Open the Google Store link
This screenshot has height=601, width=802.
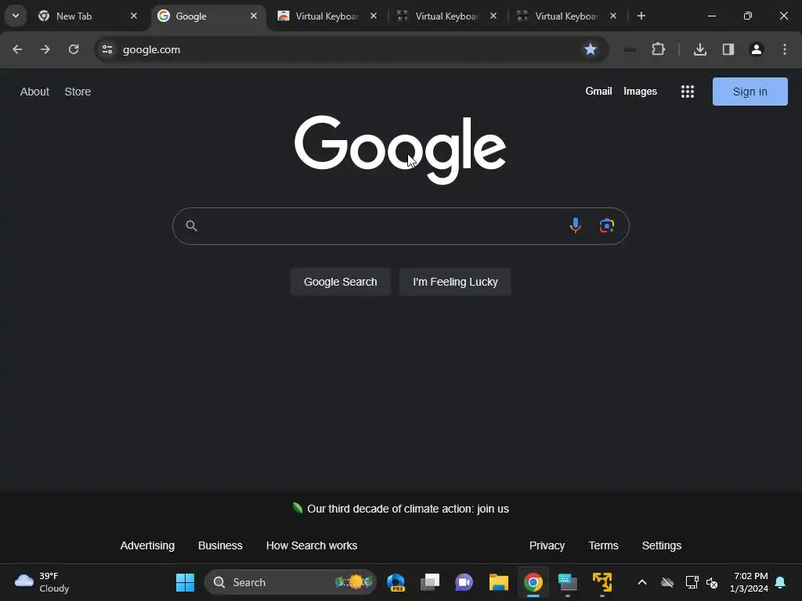coord(78,92)
